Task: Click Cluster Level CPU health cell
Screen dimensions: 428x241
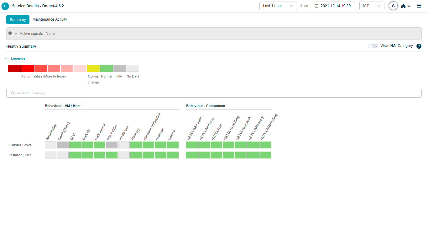Action: pyautogui.click(x=75, y=145)
